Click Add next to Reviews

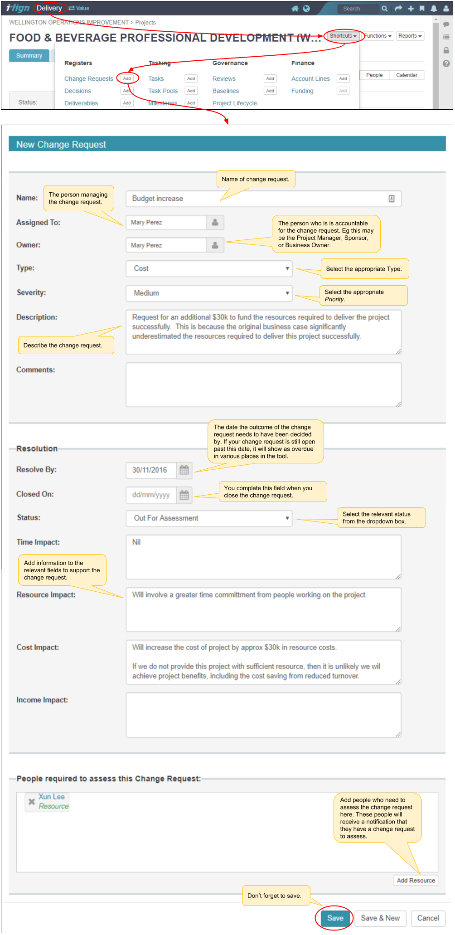(x=270, y=78)
